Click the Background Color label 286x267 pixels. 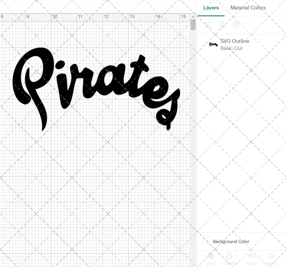click(x=231, y=242)
